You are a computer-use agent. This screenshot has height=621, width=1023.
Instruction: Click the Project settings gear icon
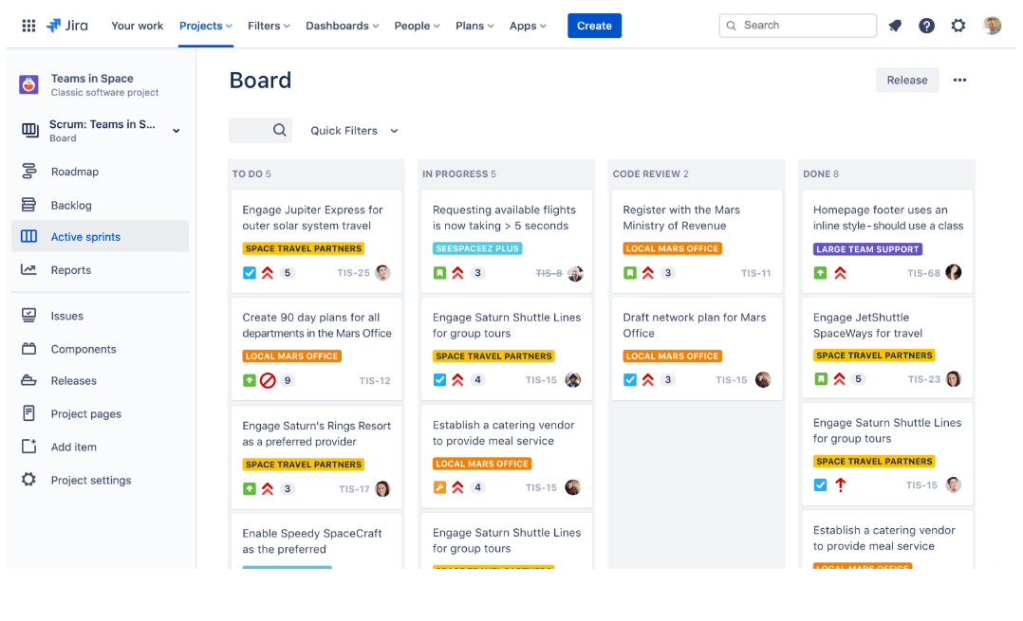tap(28, 480)
